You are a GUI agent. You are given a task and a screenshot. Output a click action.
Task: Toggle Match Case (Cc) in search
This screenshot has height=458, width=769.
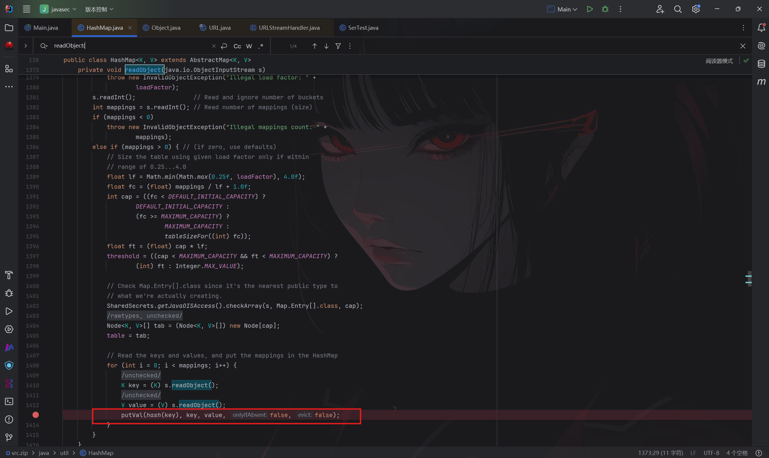pyautogui.click(x=237, y=46)
